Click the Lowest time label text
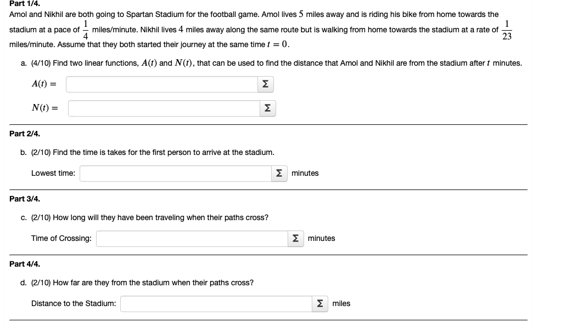 pos(52,173)
